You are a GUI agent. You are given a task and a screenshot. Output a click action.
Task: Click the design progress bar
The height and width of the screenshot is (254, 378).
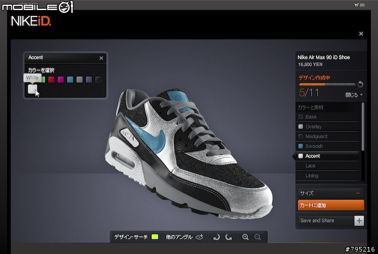tap(327, 84)
